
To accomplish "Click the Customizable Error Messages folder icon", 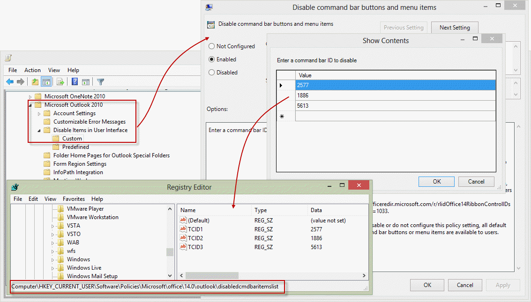I will pos(47,121).
